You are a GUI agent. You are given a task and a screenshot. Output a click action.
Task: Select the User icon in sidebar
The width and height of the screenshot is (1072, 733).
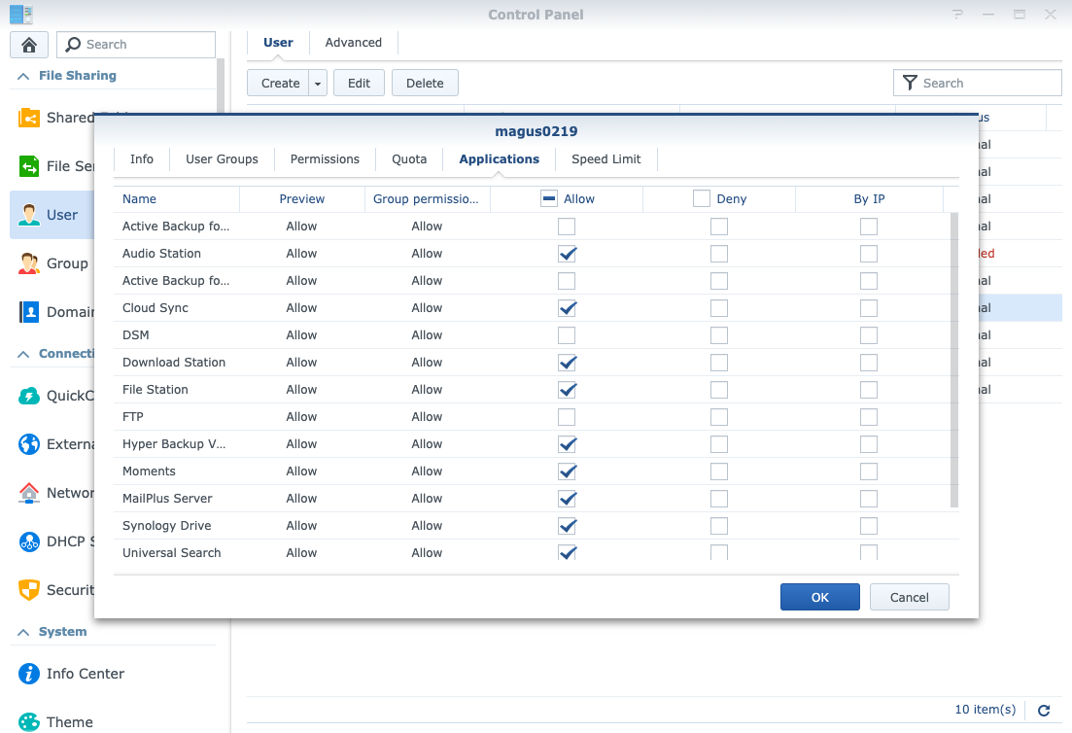point(29,215)
